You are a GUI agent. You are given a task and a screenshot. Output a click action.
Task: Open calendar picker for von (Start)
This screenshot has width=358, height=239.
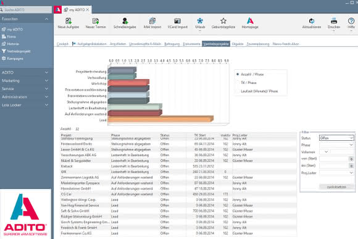351,159
